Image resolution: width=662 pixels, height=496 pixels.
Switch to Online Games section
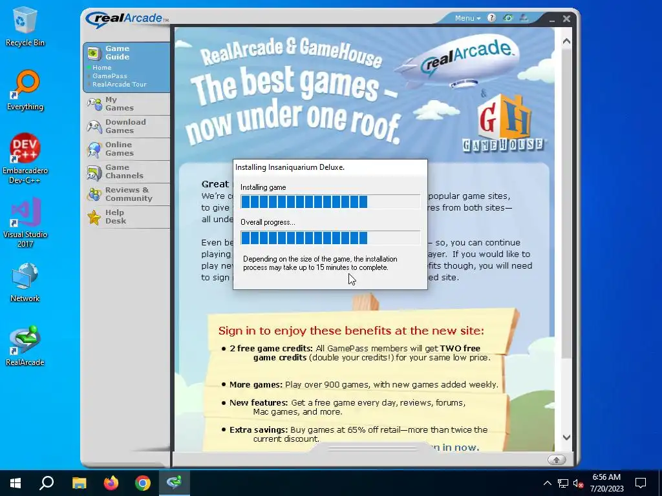point(127,149)
